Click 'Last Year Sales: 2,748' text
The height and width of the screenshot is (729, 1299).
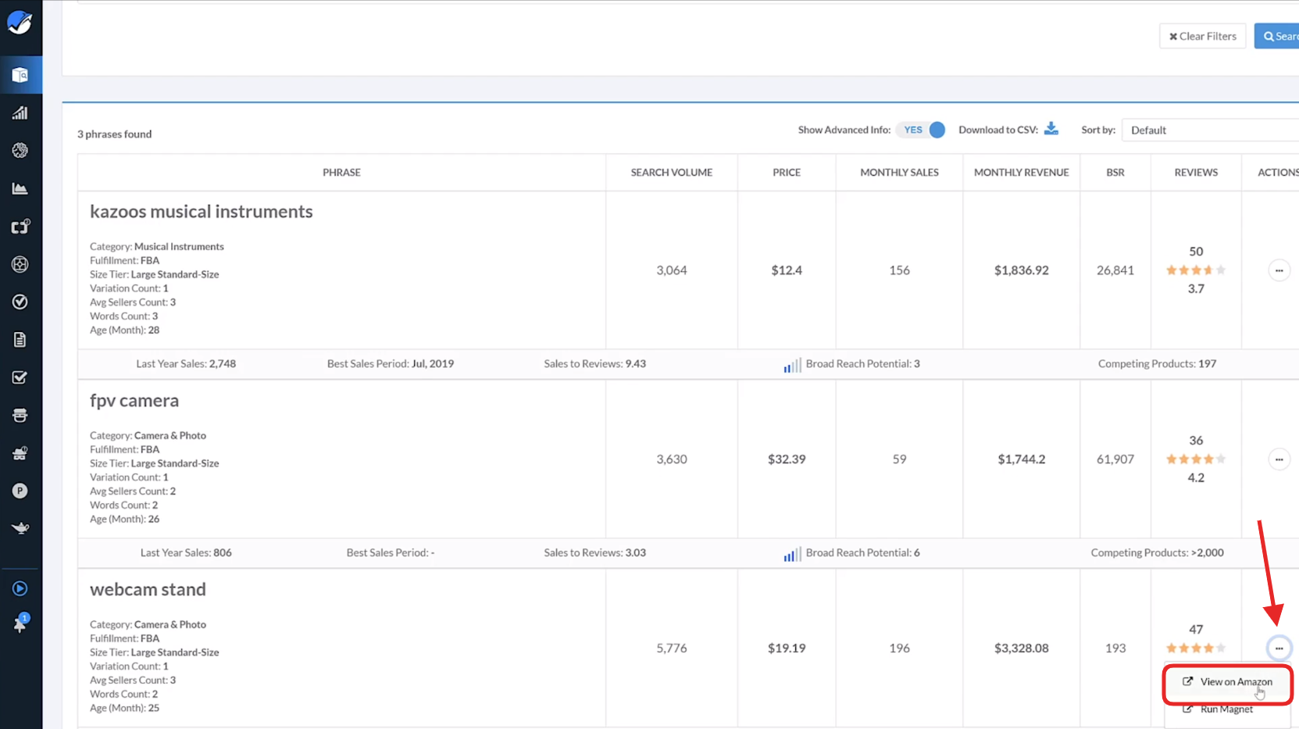click(x=186, y=364)
